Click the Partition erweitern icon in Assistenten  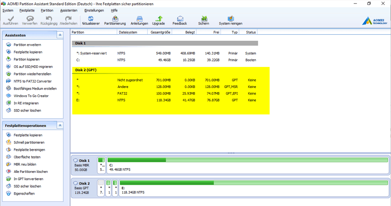(8, 45)
